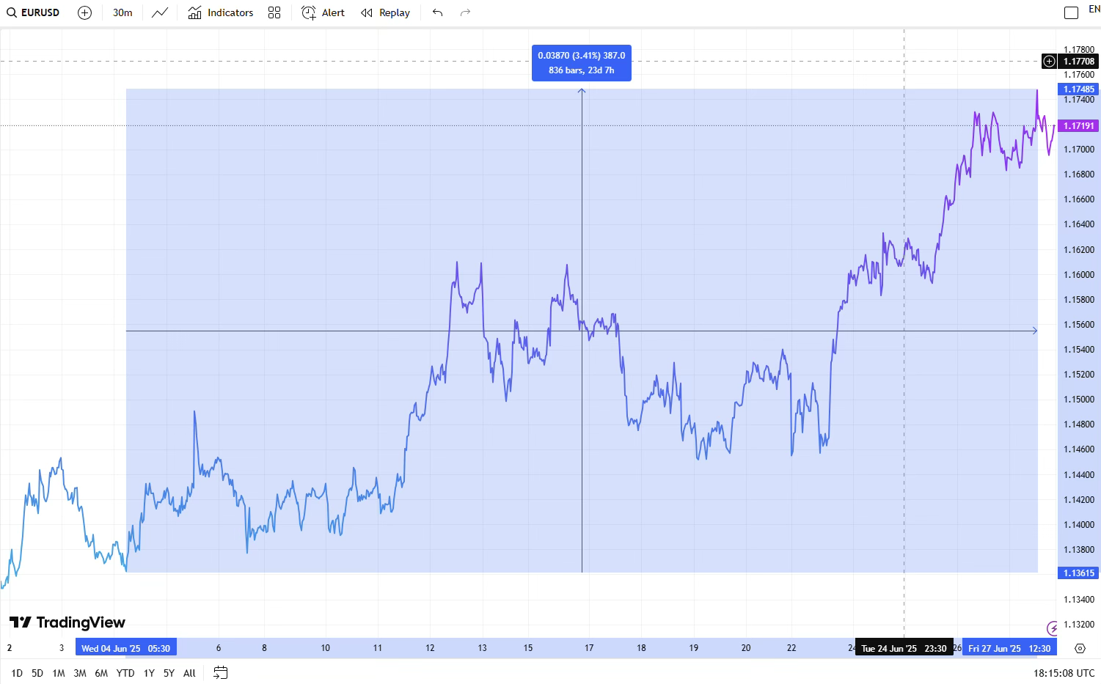Click the 1.14000 price axis value
Viewport: 1101px width, 684px height.
point(1079,525)
